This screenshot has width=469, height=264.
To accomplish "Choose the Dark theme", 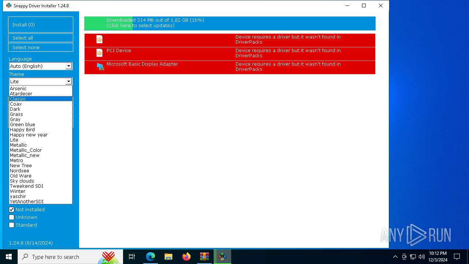I will [41, 109].
